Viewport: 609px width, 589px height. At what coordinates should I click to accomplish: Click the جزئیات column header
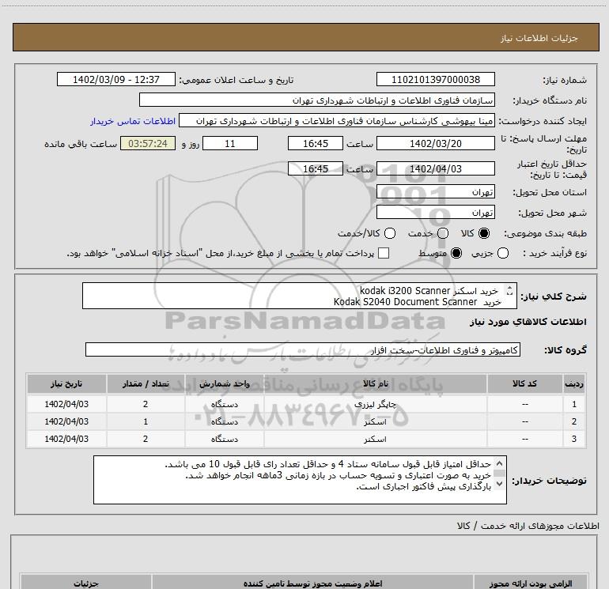86,583
